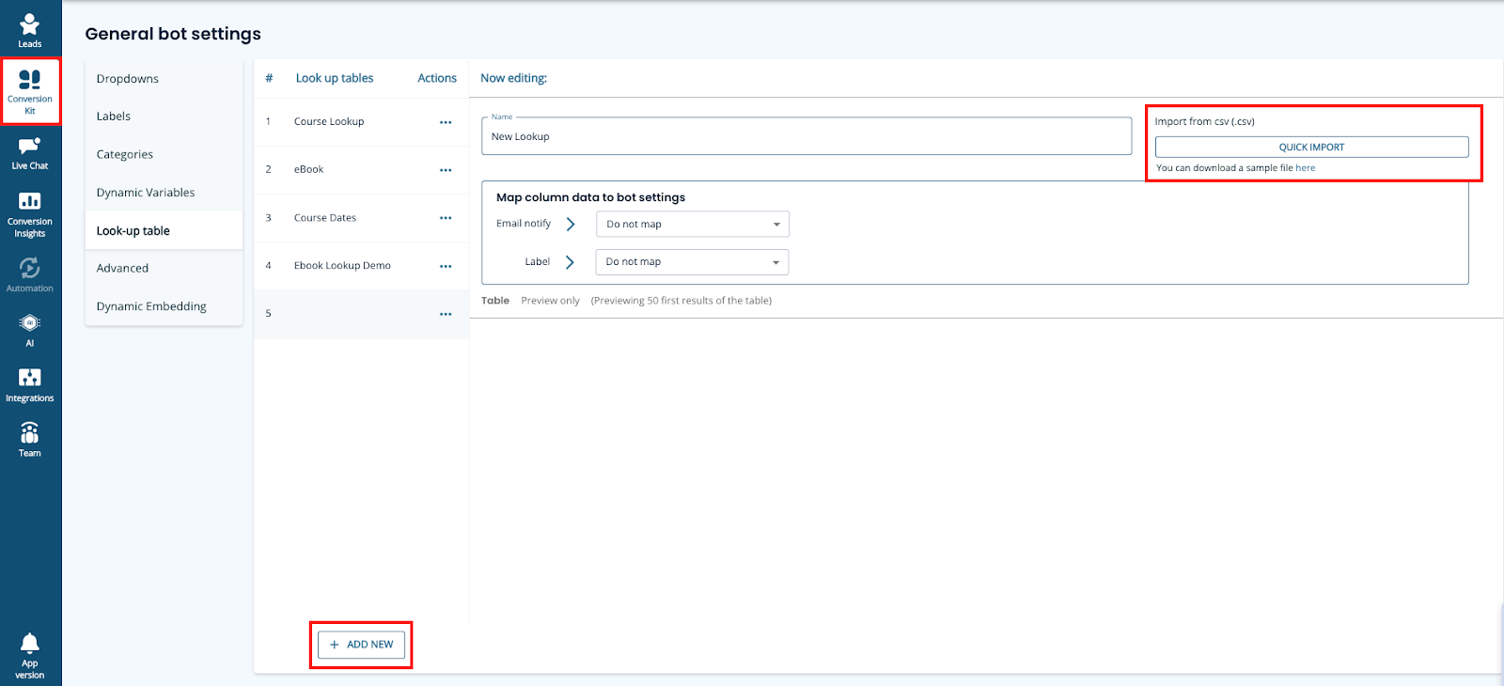Open Categories settings menu item

coord(164,154)
